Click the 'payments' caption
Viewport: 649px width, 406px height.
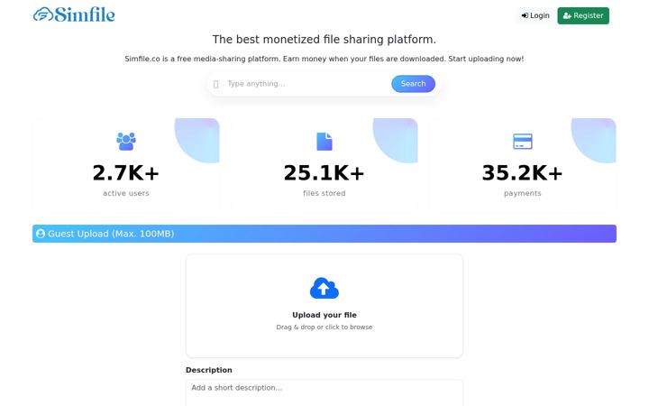click(522, 193)
